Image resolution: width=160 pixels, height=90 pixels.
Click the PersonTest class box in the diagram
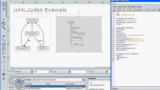click(x=32, y=20)
